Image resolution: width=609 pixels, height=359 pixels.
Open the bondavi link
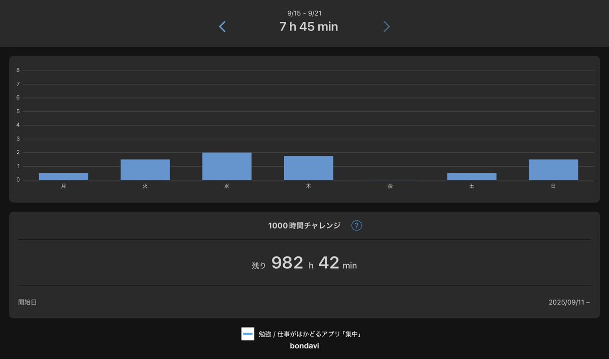tap(304, 345)
